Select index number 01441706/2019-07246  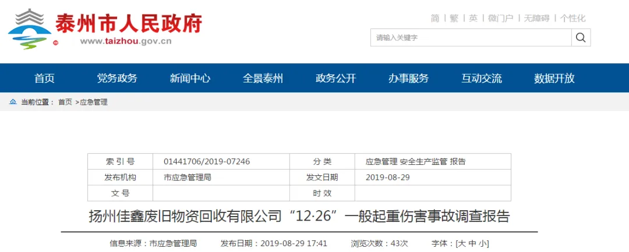pyautogui.click(x=207, y=161)
